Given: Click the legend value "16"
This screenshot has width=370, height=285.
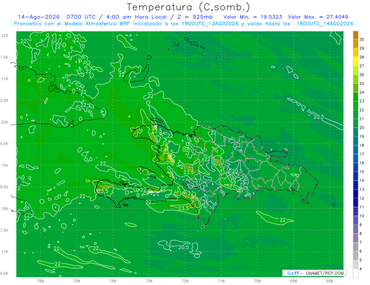Looking at the screenshot, I should pos(362,163).
